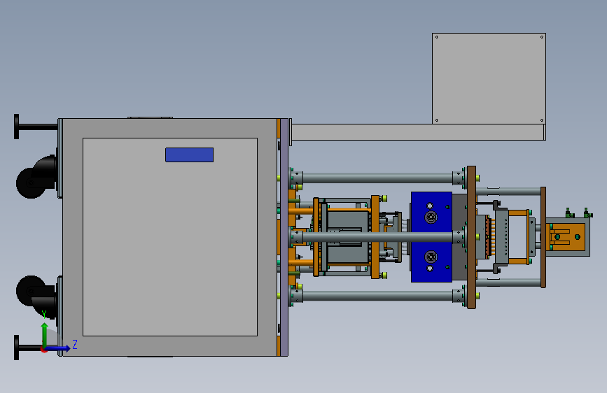Select the bottommost gray guide rod
Viewport: 607px width, 393px height.
377,296
